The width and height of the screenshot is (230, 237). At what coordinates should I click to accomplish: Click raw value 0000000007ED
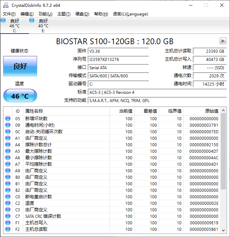[x=204, y=132]
